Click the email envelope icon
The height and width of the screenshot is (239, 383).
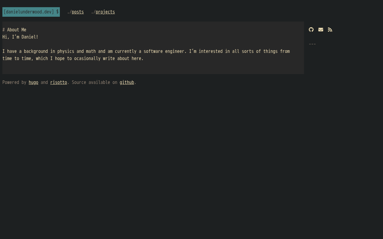click(321, 30)
